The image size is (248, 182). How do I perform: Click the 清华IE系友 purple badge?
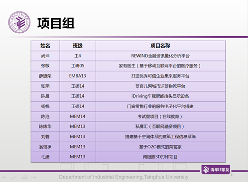point(216,170)
